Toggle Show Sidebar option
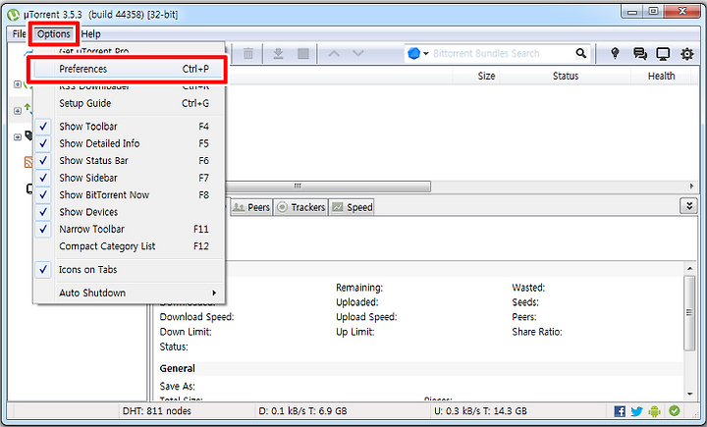The image size is (707, 427). (x=130, y=178)
